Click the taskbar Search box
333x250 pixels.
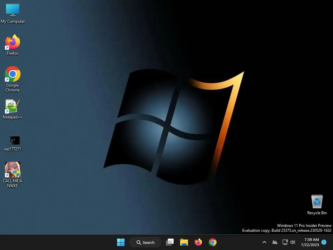tap(145, 242)
